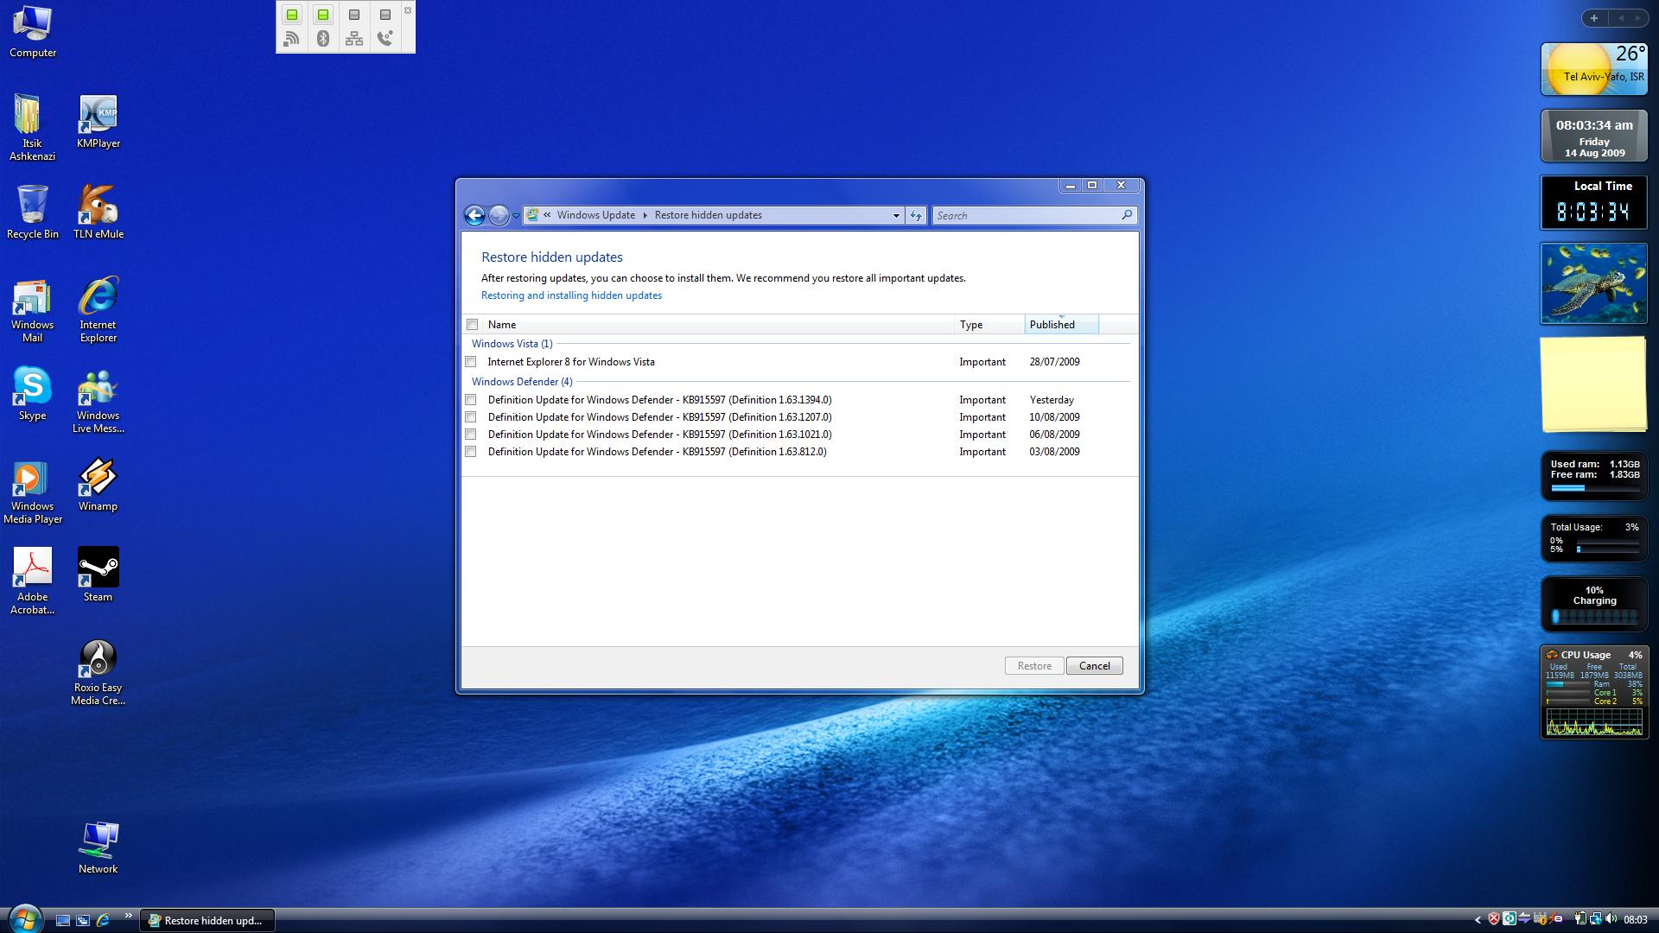
Task: Open the recent pages dropdown arrow
Action: 516,216
